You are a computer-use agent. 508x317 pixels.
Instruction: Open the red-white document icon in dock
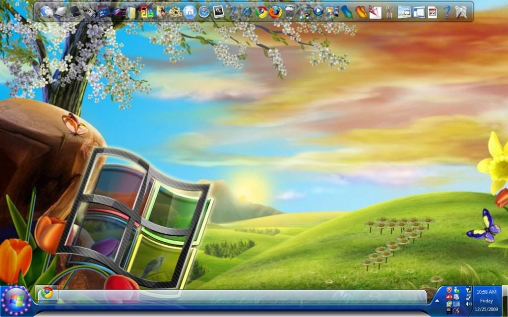click(x=433, y=12)
